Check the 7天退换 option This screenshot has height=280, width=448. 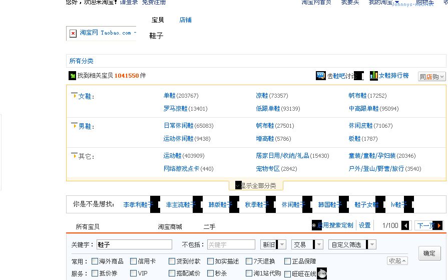249,261
